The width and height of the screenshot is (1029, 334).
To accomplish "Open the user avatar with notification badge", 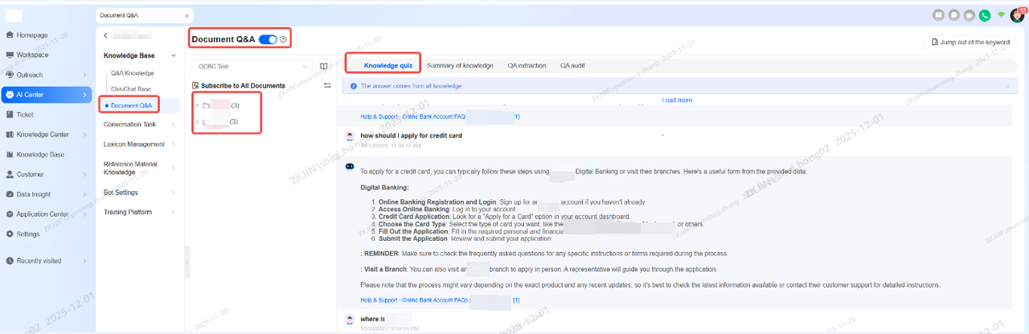I will [1017, 14].
